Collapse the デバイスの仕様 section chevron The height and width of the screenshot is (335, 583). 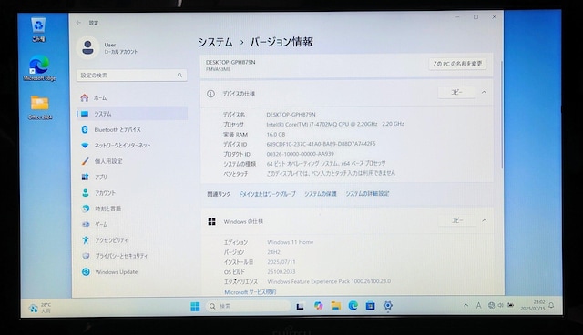[484, 93]
